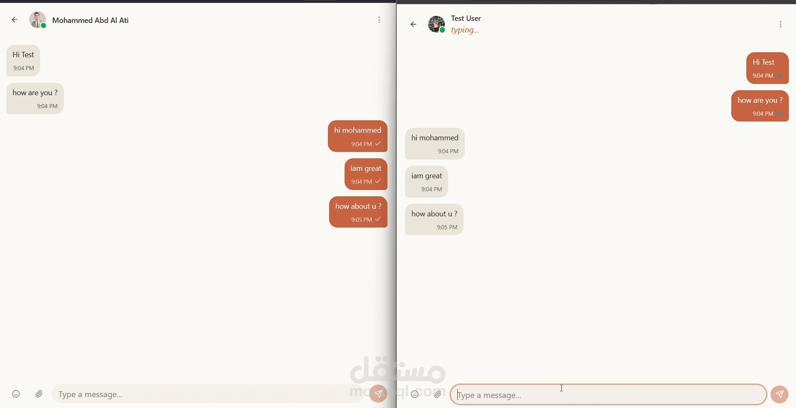Open Test User profile avatar

(x=436, y=24)
